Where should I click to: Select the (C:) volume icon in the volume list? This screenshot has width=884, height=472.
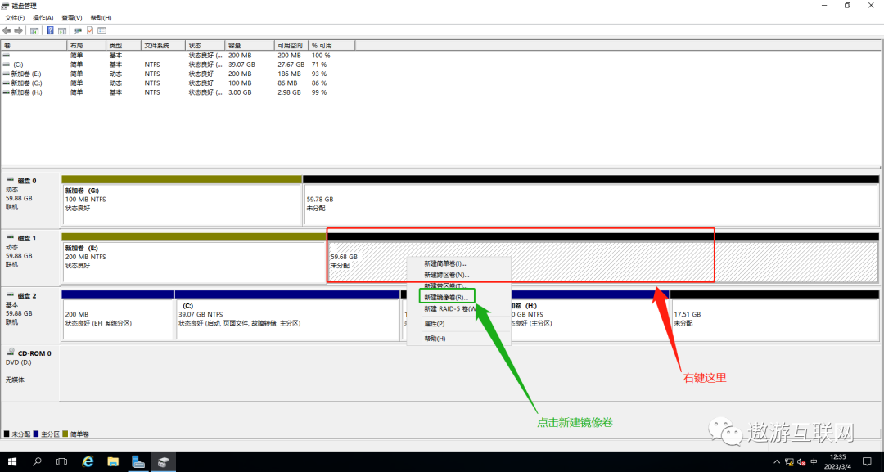coord(7,65)
